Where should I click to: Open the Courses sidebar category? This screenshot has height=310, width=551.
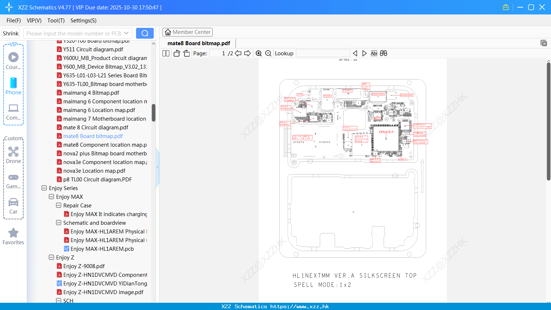click(x=13, y=61)
